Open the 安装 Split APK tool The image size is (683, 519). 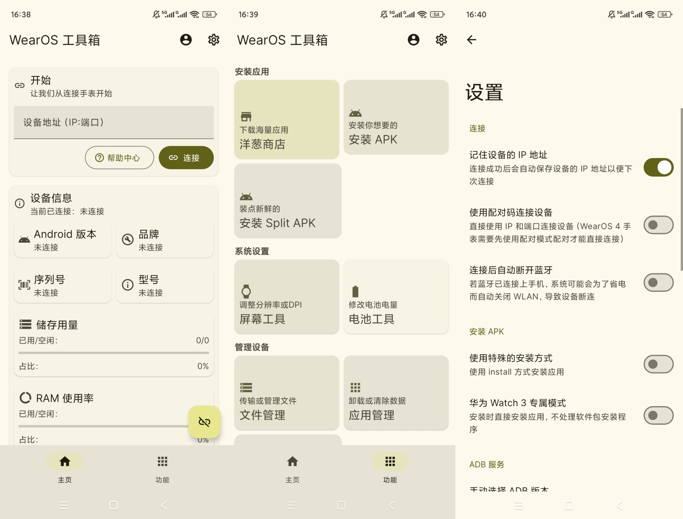[287, 200]
